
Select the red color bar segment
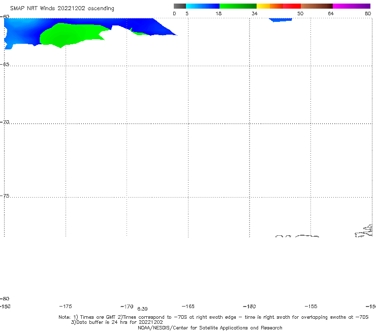click(x=292, y=6)
